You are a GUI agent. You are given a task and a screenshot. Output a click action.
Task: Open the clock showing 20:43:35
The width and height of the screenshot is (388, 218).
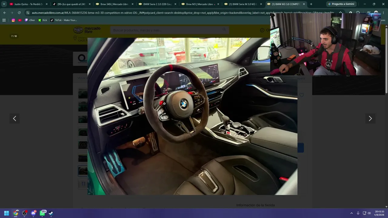(380, 213)
